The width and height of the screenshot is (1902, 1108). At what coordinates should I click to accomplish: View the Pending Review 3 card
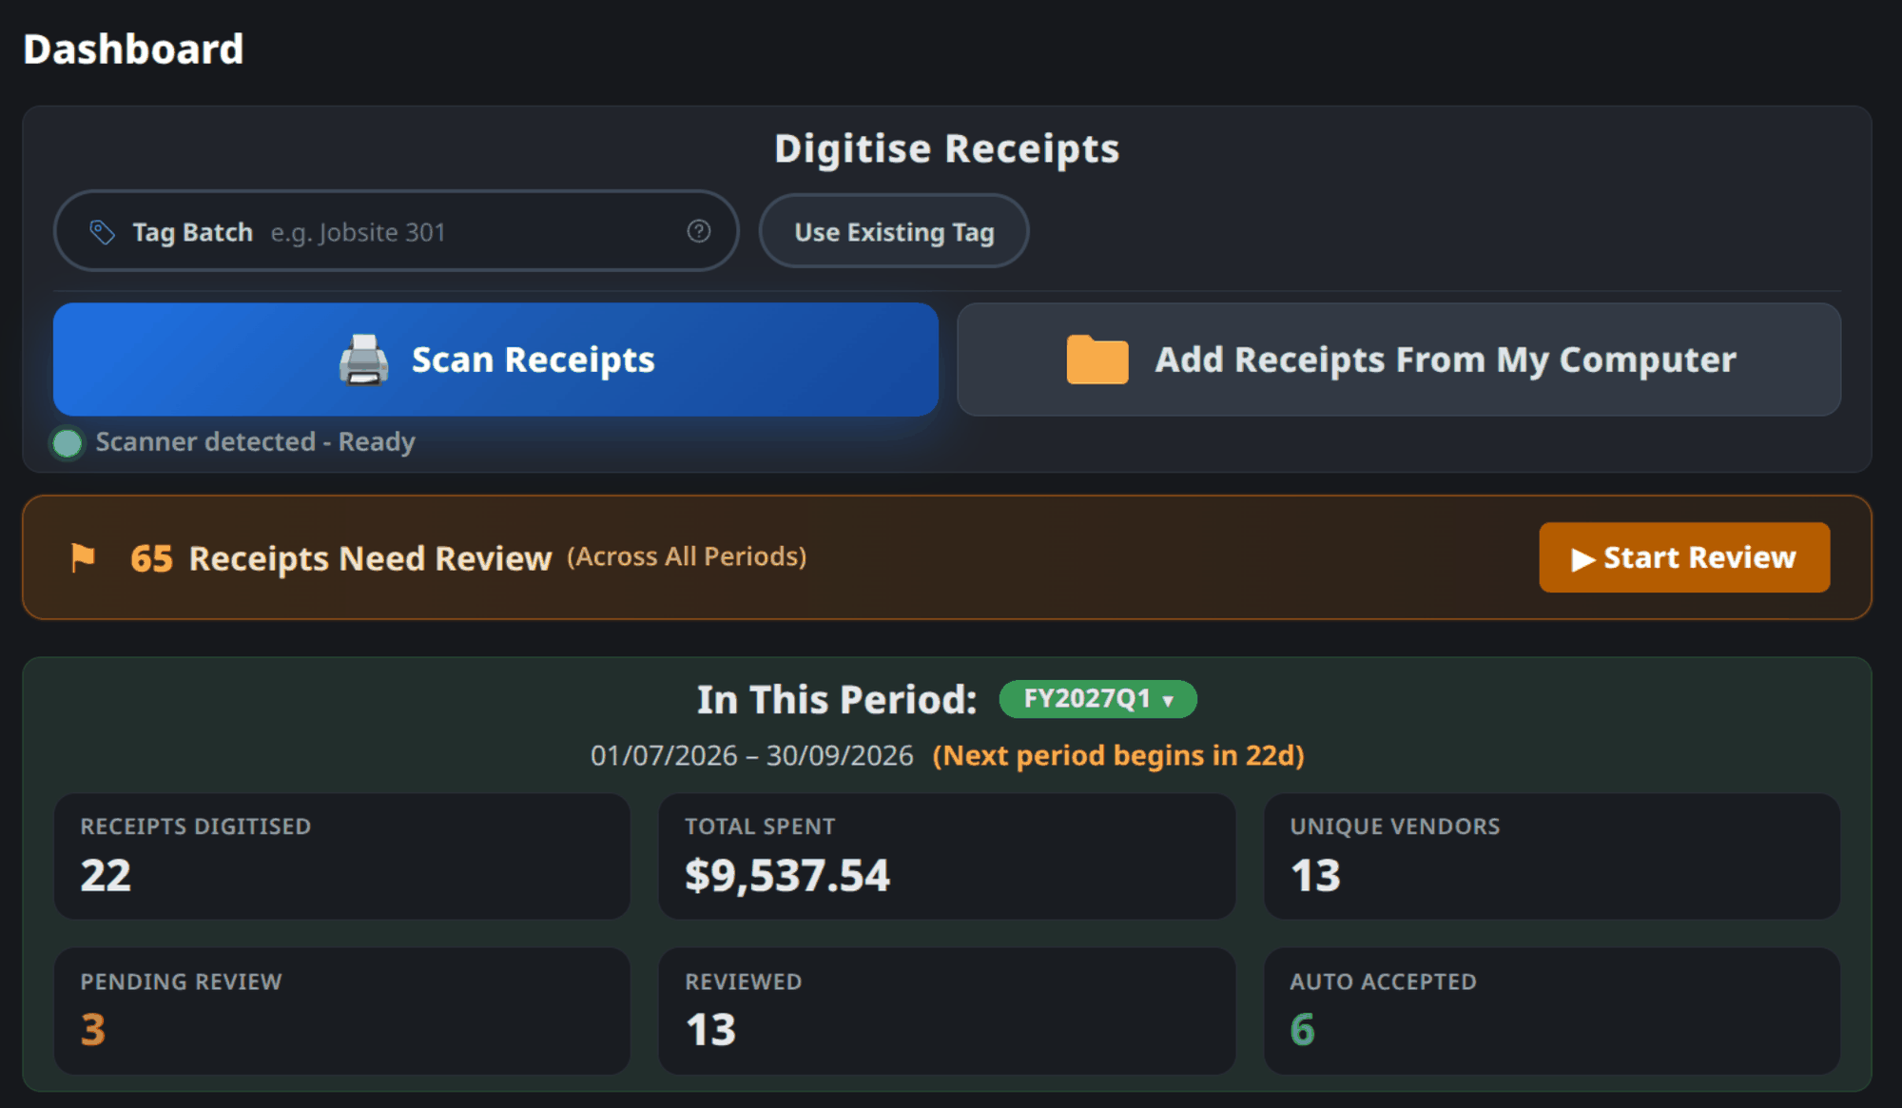tap(342, 1011)
